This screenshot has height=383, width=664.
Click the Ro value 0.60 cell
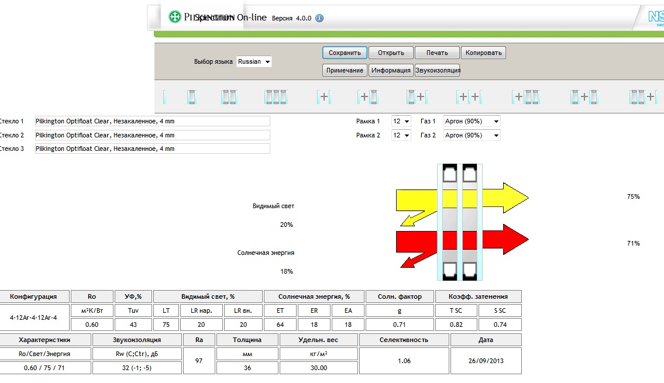(x=92, y=325)
